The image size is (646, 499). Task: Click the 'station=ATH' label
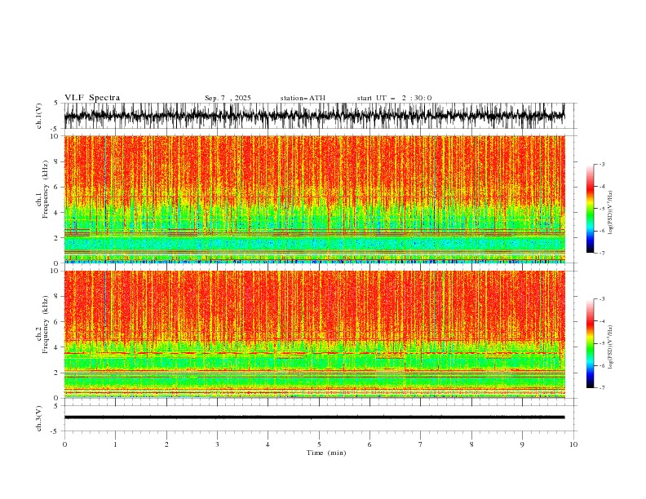click(303, 98)
